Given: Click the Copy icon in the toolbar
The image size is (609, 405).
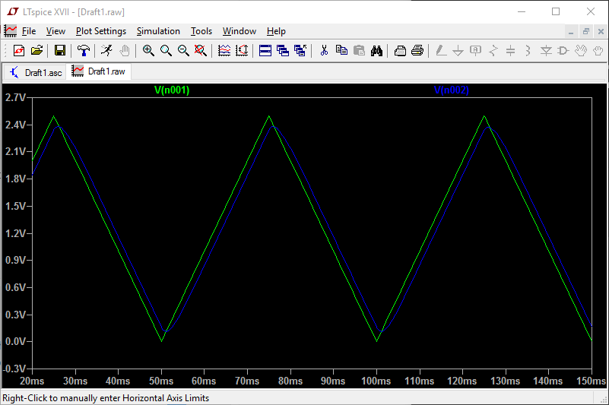Looking at the screenshot, I should coord(341,51).
